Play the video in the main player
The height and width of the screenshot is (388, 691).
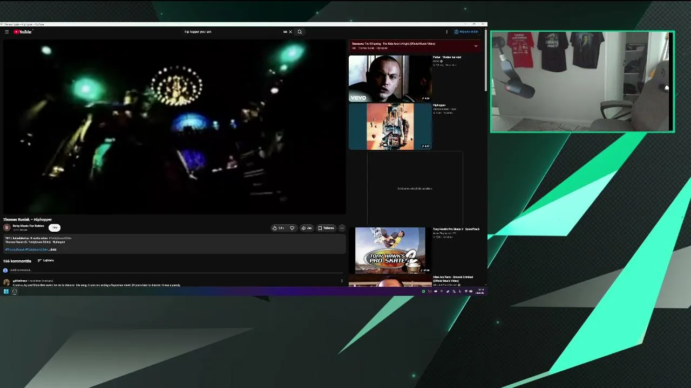174,127
